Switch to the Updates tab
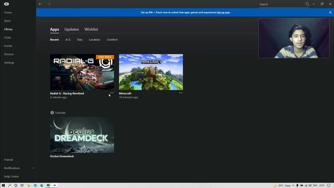 point(71,29)
